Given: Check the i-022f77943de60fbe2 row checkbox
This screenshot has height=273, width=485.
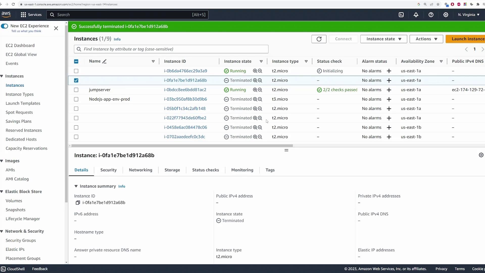Looking at the screenshot, I should coord(76,118).
